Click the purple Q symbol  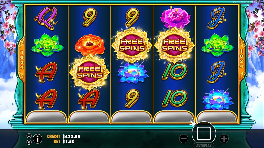click(x=46, y=18)
